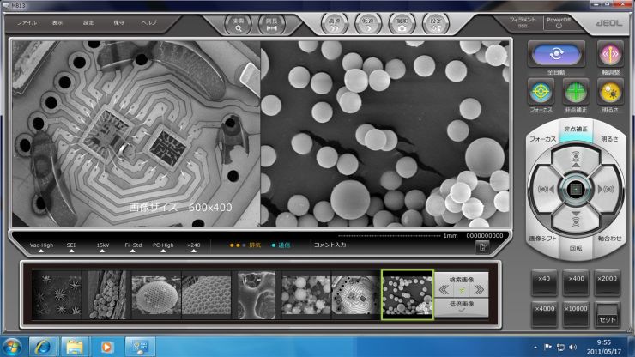Open the ファイル menu
The width and height of the screenshot is (635, 357).
pos(27,22)
